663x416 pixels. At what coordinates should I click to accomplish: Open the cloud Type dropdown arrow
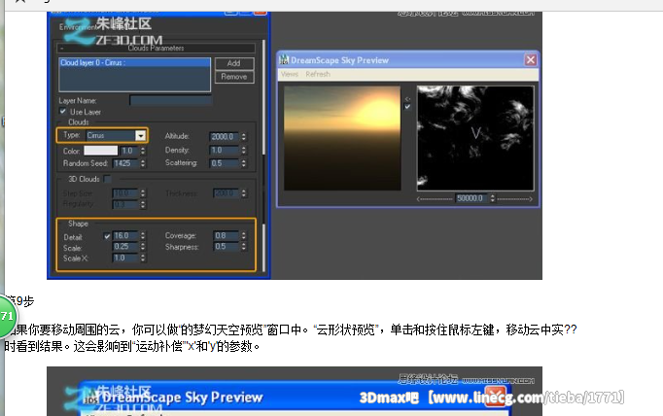coord(140,135)
